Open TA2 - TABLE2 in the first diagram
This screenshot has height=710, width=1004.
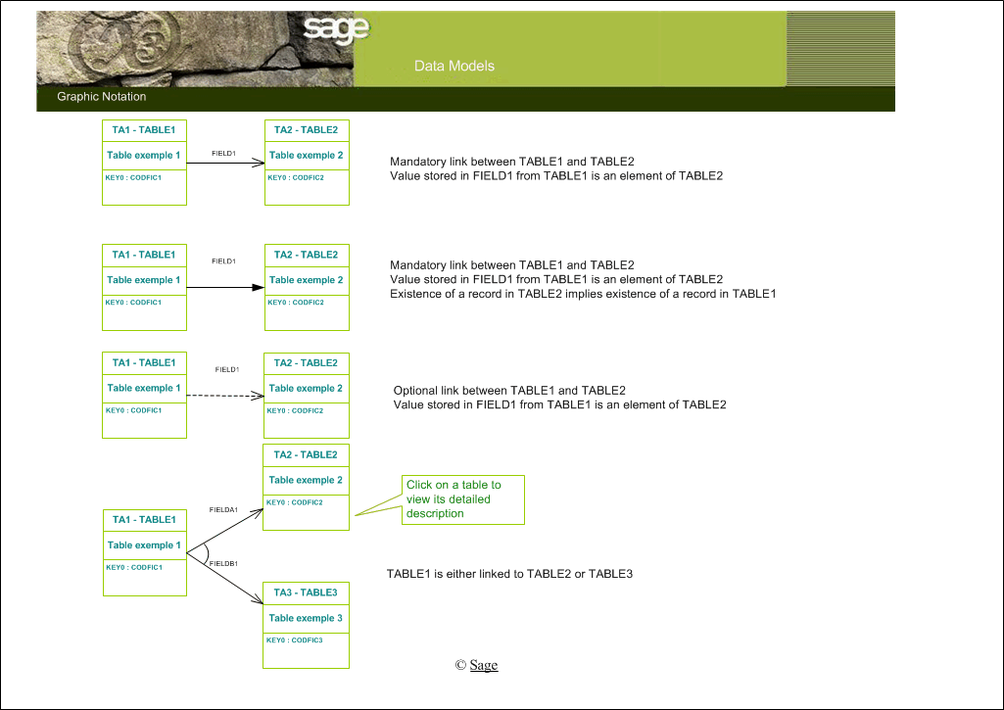[x=306, y=130]
